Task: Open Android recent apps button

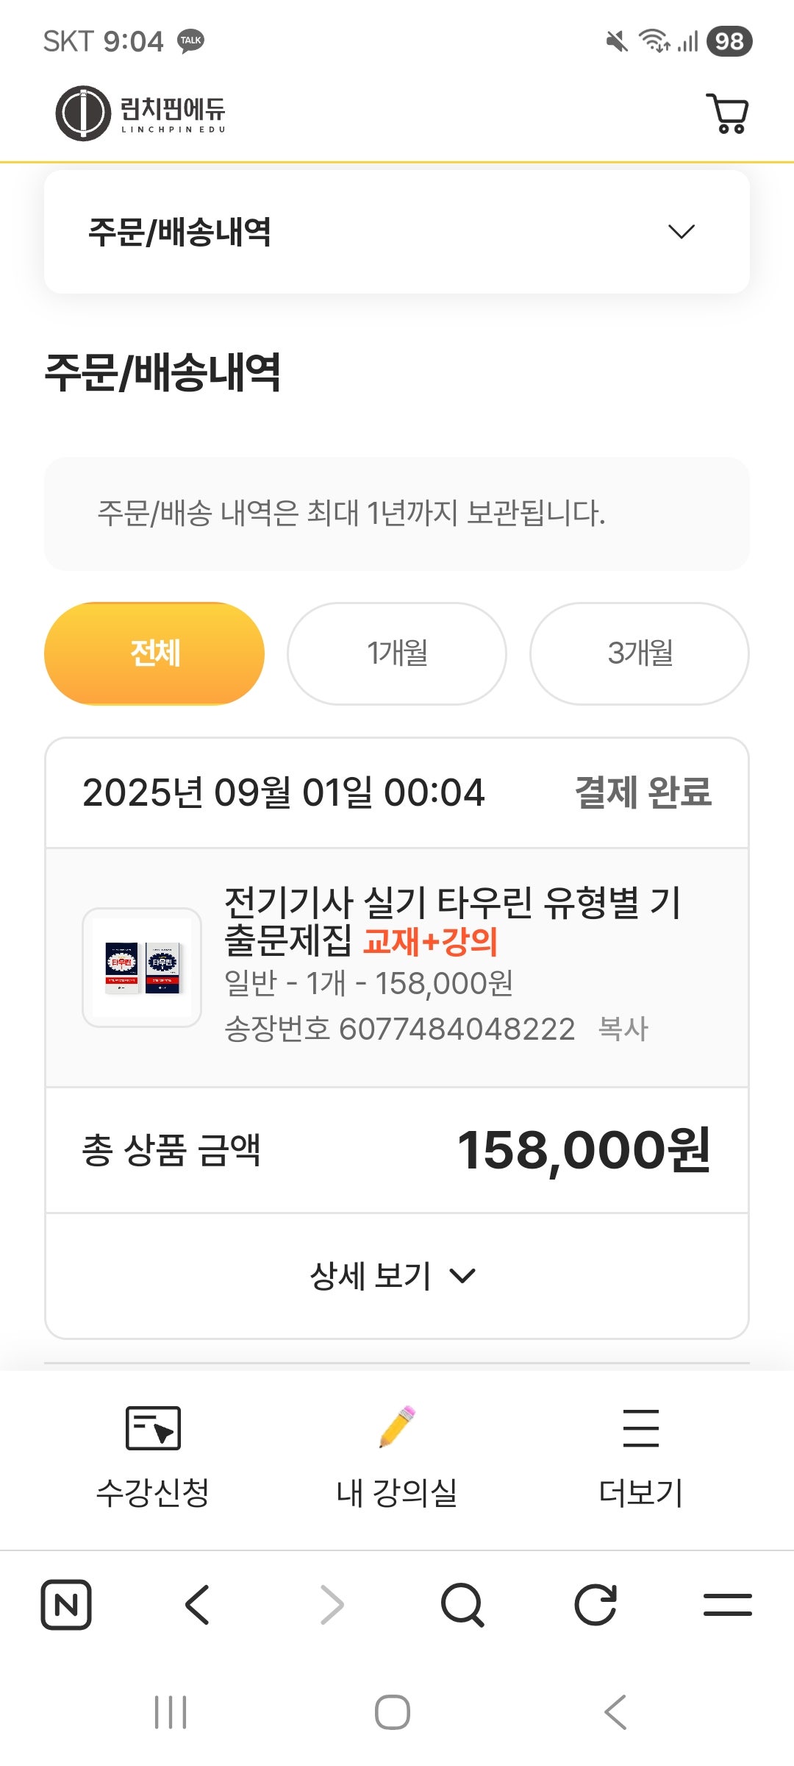Action: [x=171, y=1712]
